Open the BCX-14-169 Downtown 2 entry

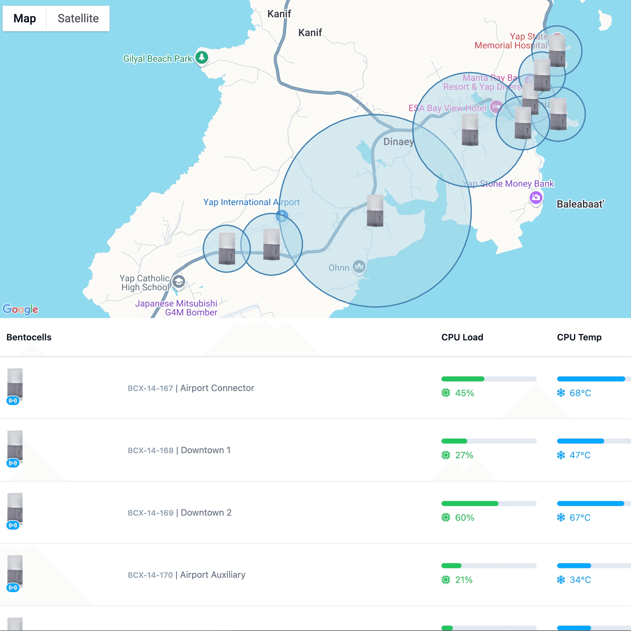point(179,512)
